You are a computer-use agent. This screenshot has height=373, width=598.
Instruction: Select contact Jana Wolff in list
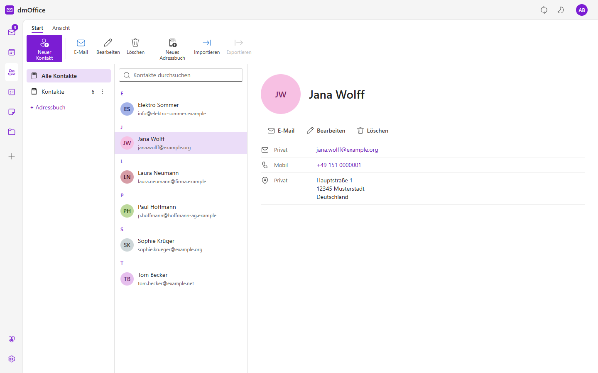pos(181,143)
